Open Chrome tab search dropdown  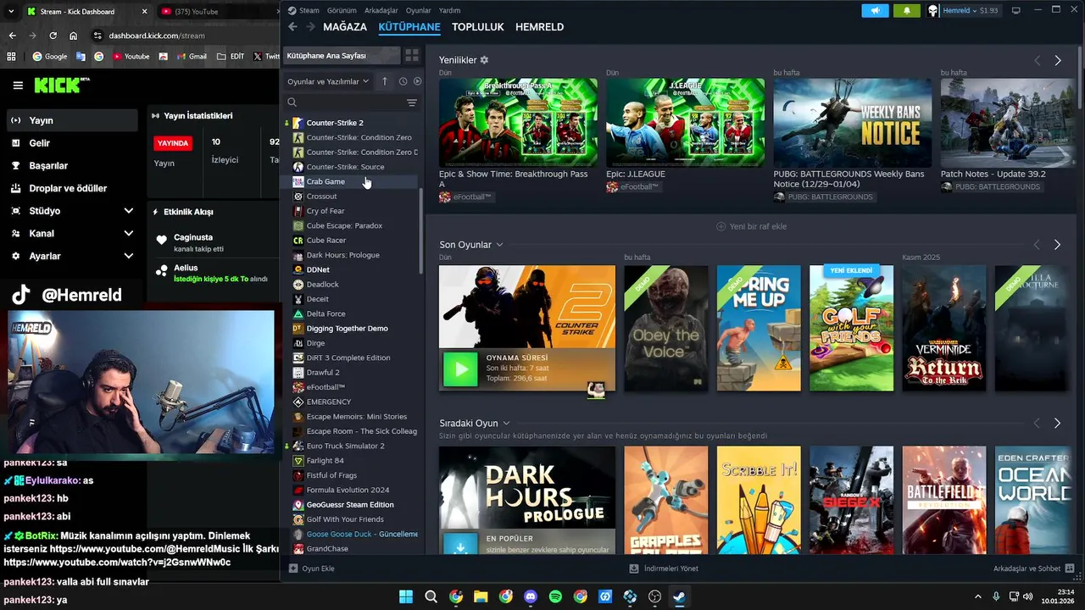coord(12,12)
